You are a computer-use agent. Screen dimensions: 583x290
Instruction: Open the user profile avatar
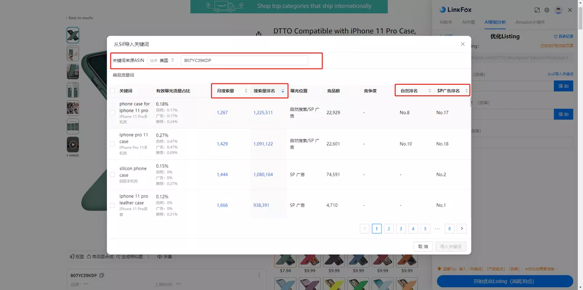tap(558, 10)
